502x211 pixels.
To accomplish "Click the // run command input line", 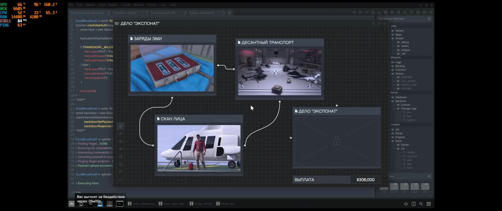I will point(222,192).
